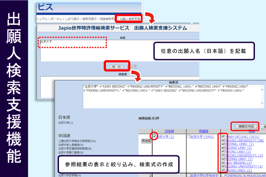
Task: Uncheck the Japanese 北京大学 (1) checkbox
Action: pyautogui.click(x=155, y=137)
